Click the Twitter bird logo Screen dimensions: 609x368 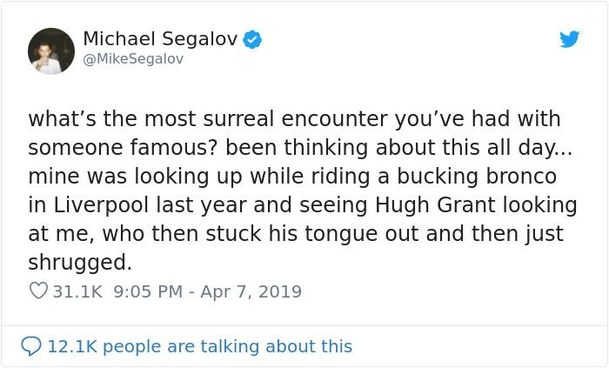[x=569, y=39]
